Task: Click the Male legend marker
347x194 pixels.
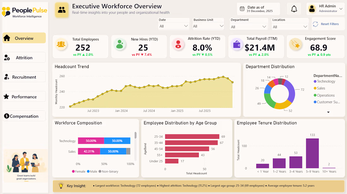Action: pos(88,171)
